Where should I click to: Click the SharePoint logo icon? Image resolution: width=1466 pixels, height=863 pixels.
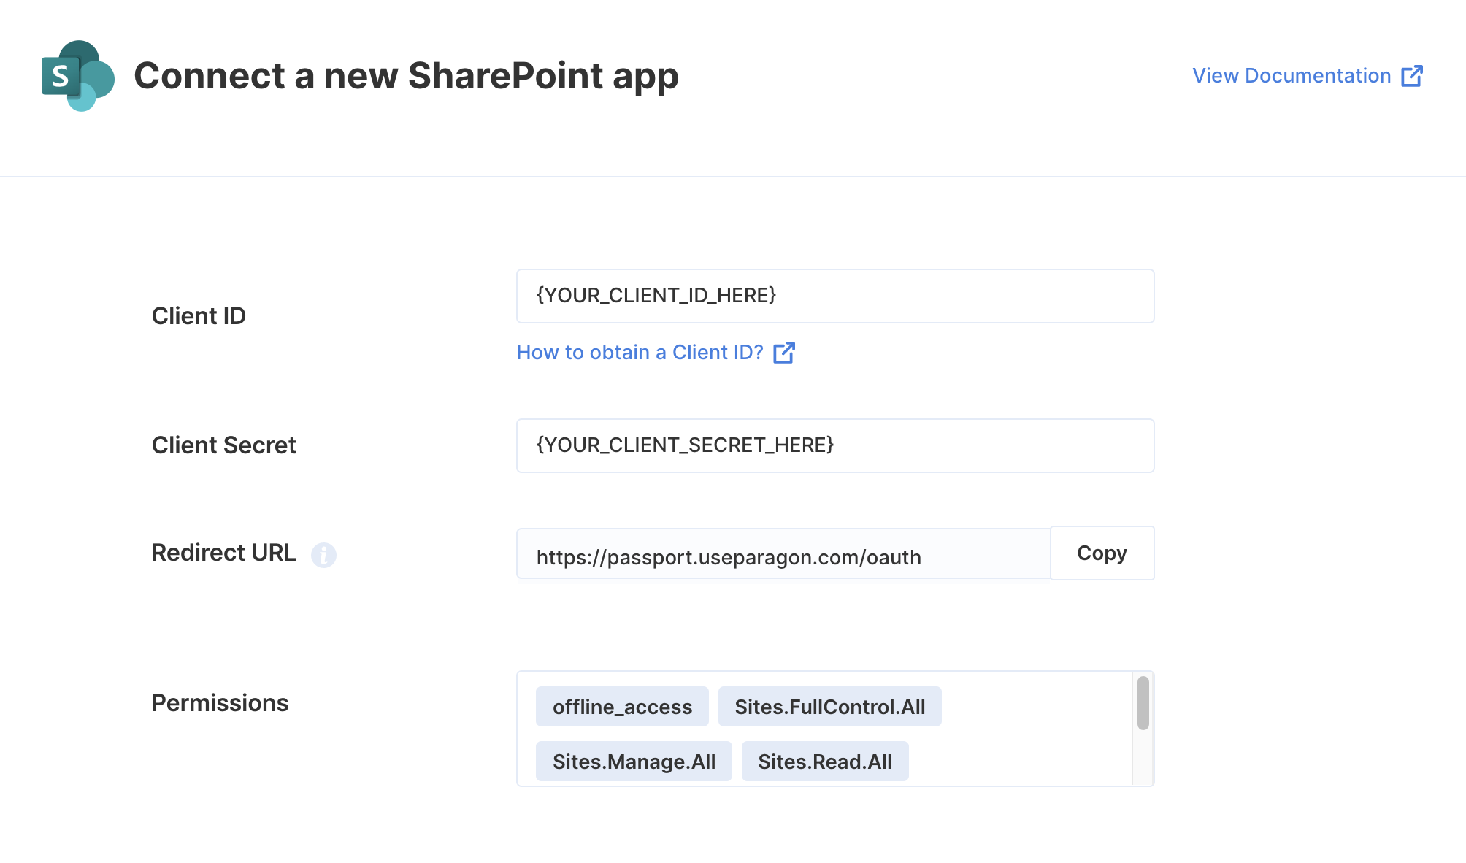tap(78, 76)
